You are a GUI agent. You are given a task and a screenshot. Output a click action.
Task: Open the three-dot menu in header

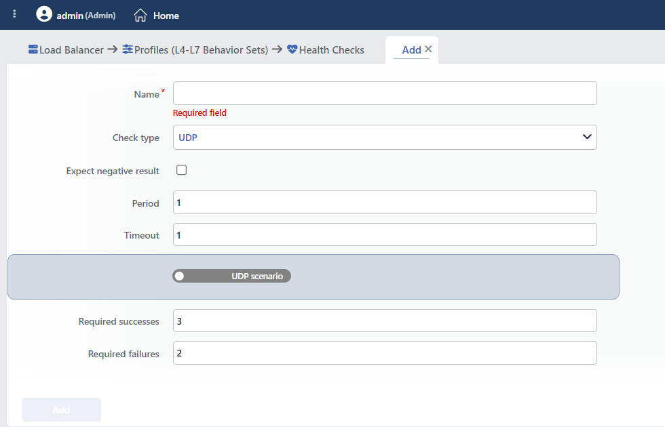point(14,14)
